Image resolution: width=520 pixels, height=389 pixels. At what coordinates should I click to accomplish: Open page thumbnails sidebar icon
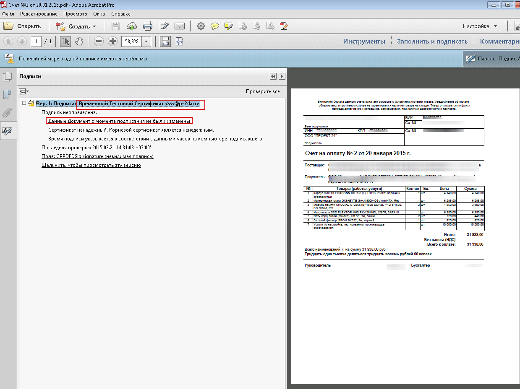pos(7,77)
